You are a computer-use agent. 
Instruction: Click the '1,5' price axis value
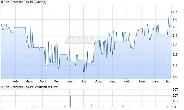coord(175,27)
